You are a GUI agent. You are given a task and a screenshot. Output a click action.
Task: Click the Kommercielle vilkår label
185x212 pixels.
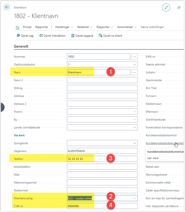[x=158, y=182]
